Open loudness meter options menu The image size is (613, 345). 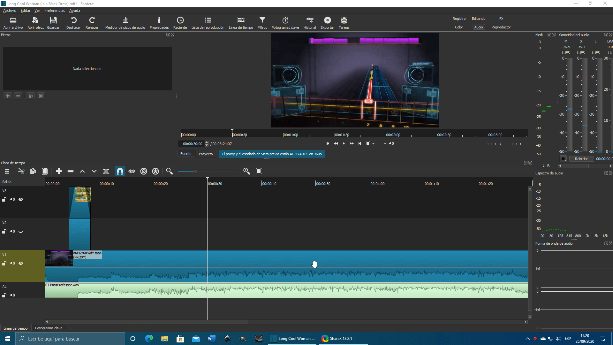click(563, 159)
